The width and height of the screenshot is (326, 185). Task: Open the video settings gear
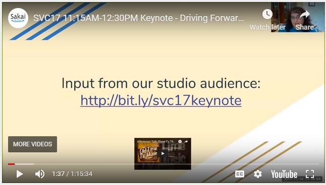258,174
